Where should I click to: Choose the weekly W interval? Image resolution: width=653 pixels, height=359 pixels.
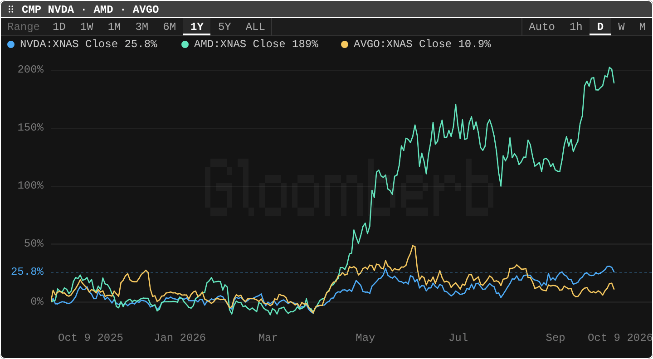pos(621,27)
